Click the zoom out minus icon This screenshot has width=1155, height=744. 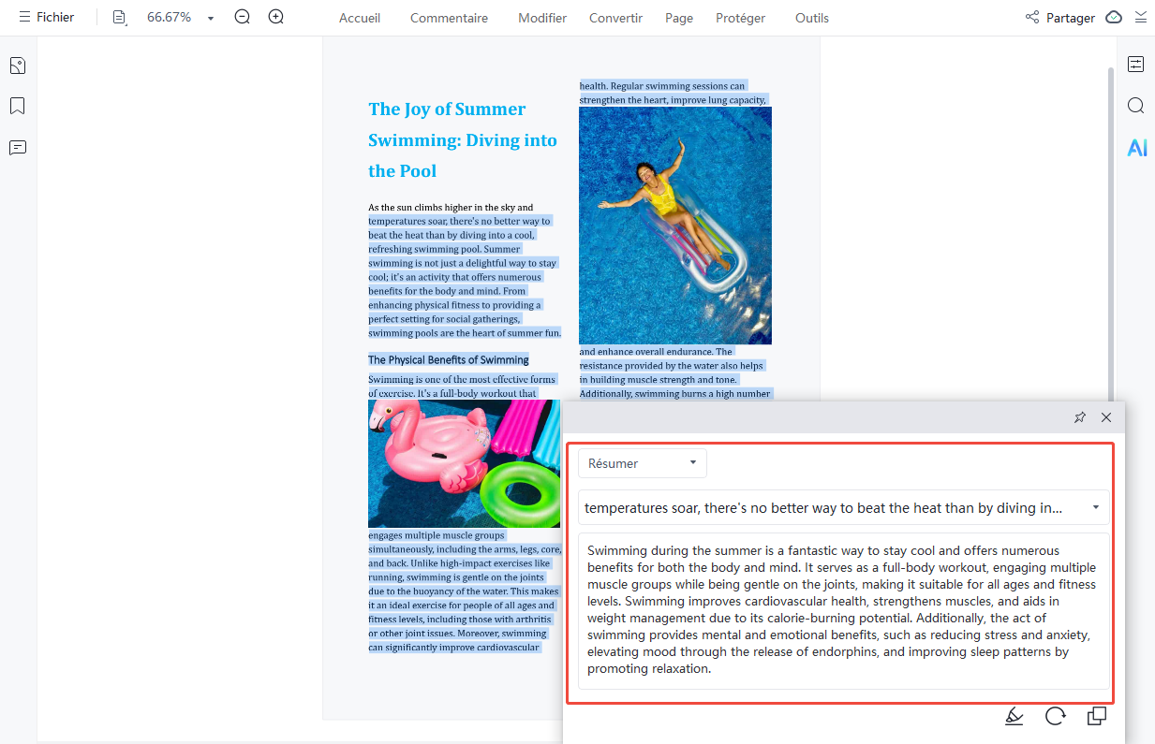pos(243,18)
